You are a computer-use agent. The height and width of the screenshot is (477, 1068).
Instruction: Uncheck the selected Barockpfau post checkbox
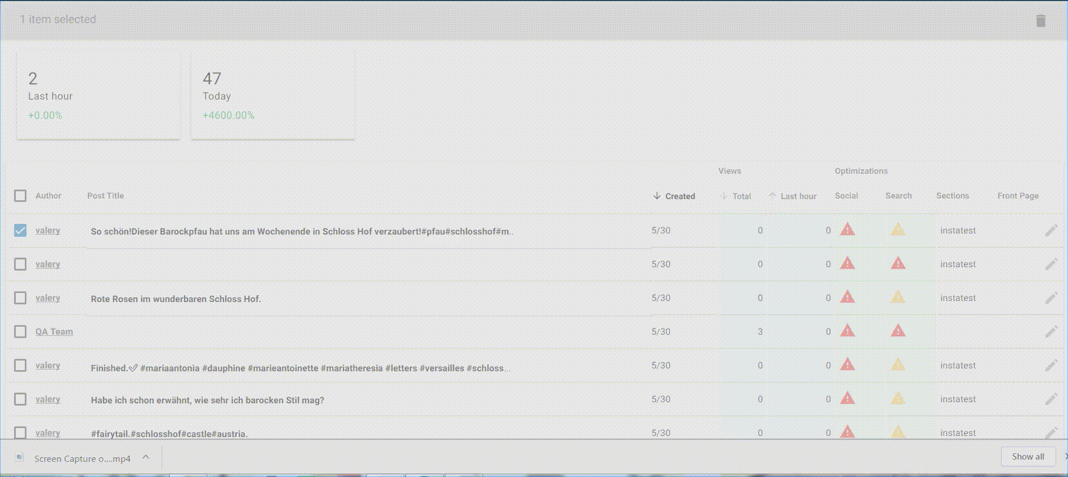point(20,231)
